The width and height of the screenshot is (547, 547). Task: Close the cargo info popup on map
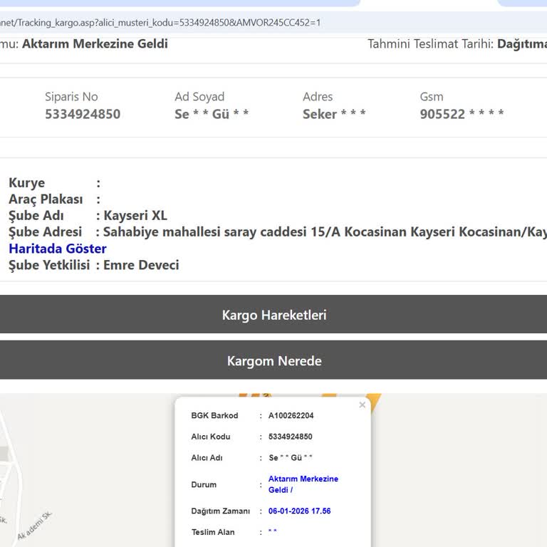click(x=362, y=405)
